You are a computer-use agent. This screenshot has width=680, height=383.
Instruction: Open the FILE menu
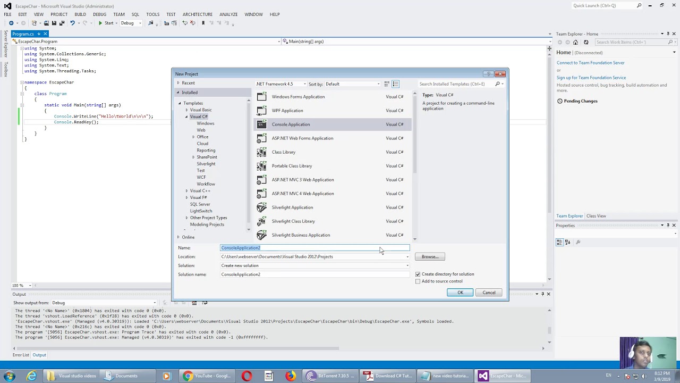[8, 14]
